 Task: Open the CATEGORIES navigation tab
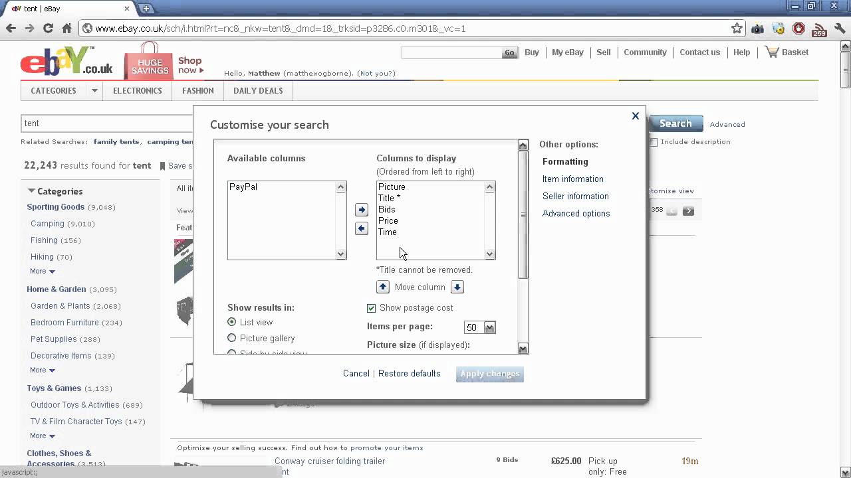(x=53, y=91)
